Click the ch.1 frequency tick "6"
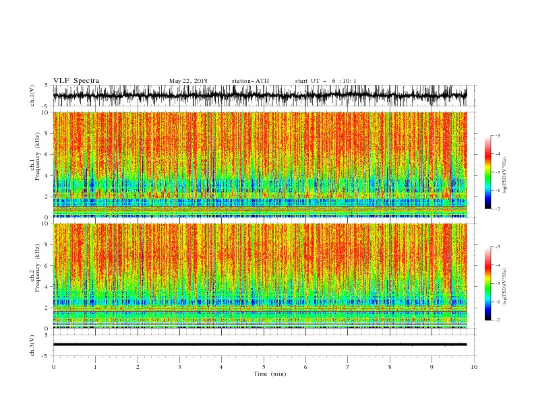This screenshot has width=534, height=412. coord(47,154)
